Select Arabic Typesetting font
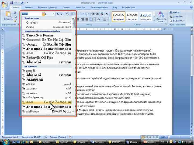This screenshot has width=194, height=145. click(47, 97)
